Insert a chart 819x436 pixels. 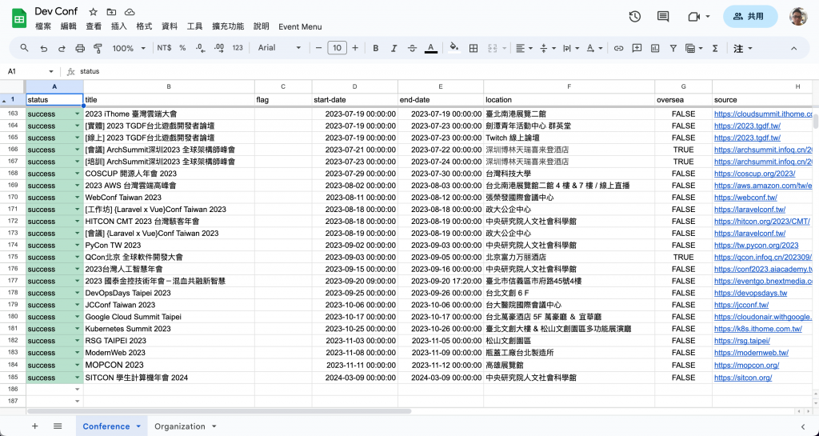click(x=655, y=48)
